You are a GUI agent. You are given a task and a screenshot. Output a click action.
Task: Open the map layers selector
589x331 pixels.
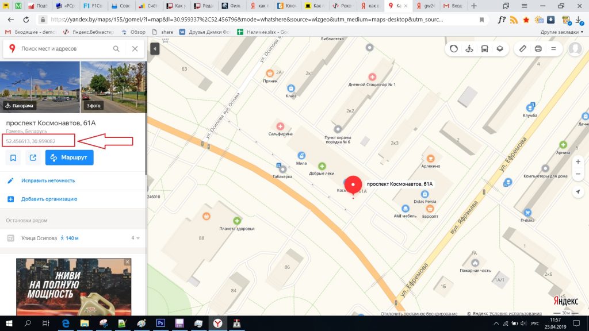pos(500,49)
